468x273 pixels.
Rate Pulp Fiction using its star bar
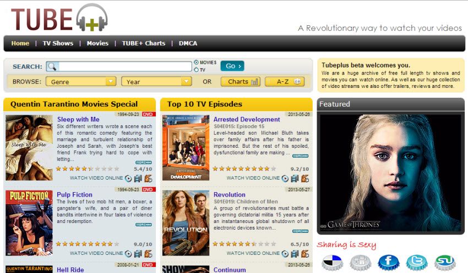point(88,244)
